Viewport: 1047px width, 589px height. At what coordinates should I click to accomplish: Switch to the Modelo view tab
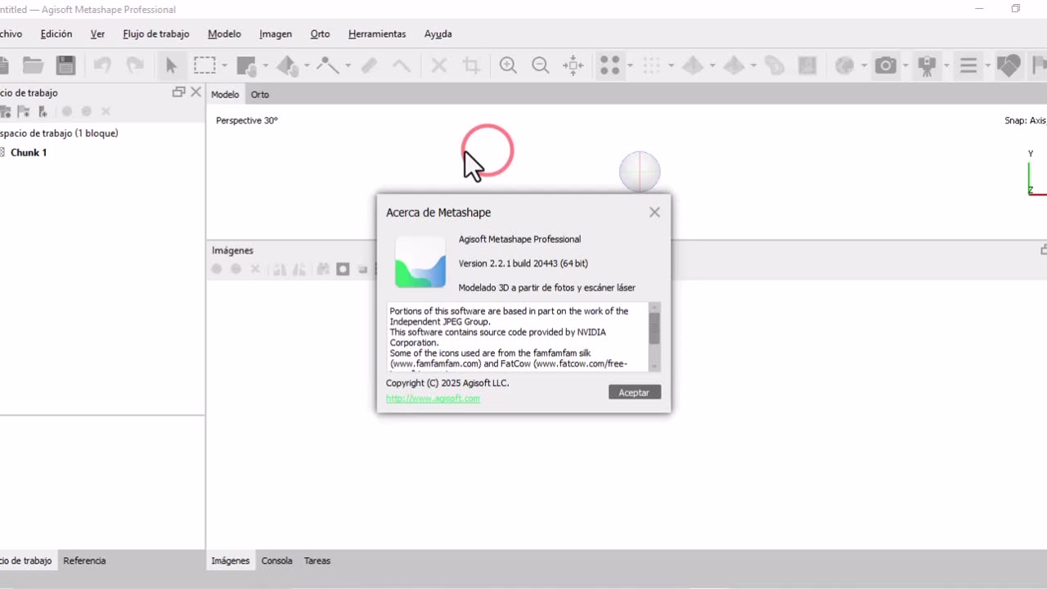225,94
